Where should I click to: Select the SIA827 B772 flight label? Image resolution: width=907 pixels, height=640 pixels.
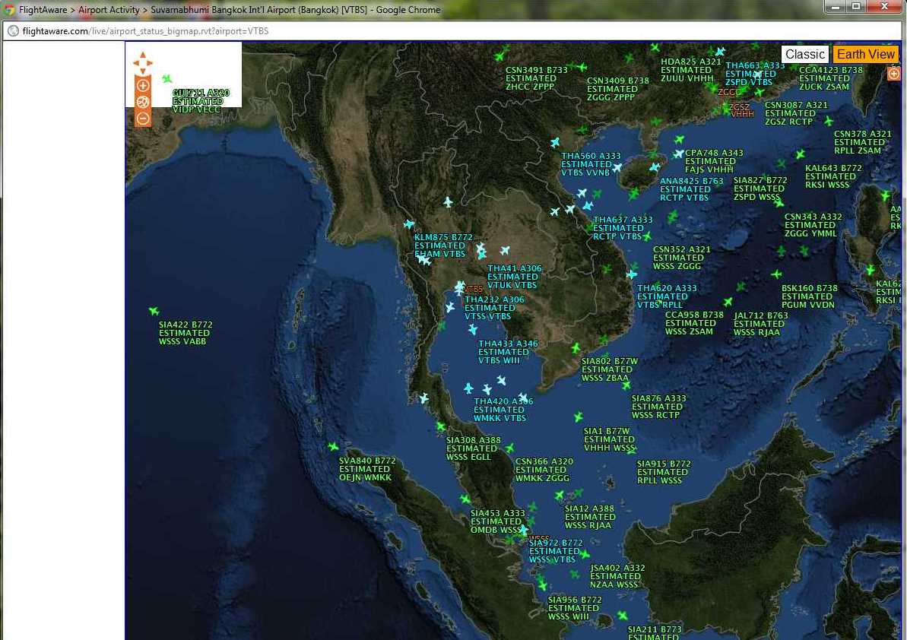[760, 189]
